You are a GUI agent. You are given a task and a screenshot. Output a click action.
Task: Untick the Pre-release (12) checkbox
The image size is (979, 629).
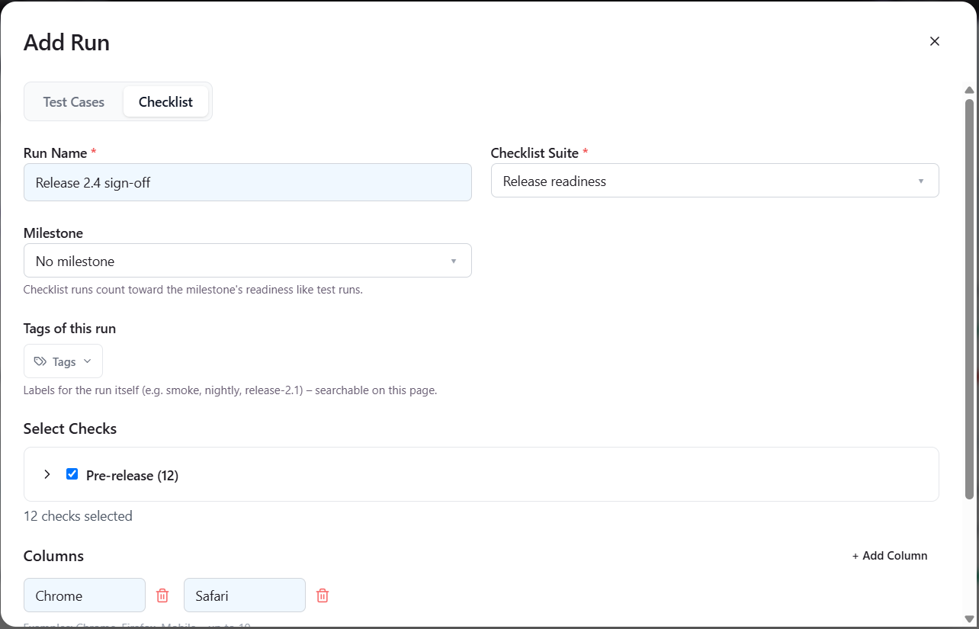(x=72, y=474)
